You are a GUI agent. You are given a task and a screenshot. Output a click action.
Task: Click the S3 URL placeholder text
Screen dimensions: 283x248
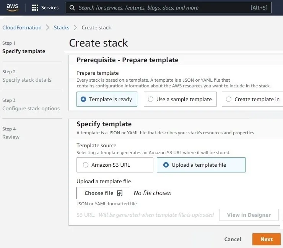coord(145,215)
